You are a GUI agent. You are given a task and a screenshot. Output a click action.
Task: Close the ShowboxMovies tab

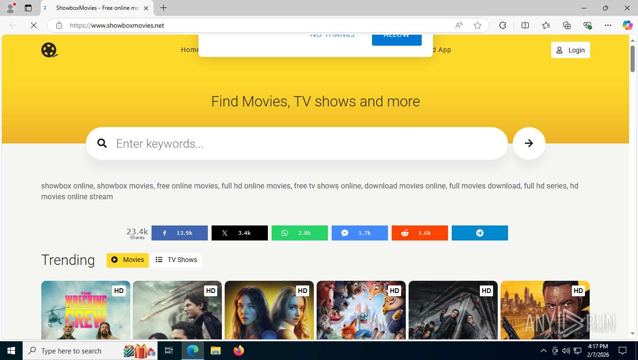pyautogui.click(x=146, y=8)
